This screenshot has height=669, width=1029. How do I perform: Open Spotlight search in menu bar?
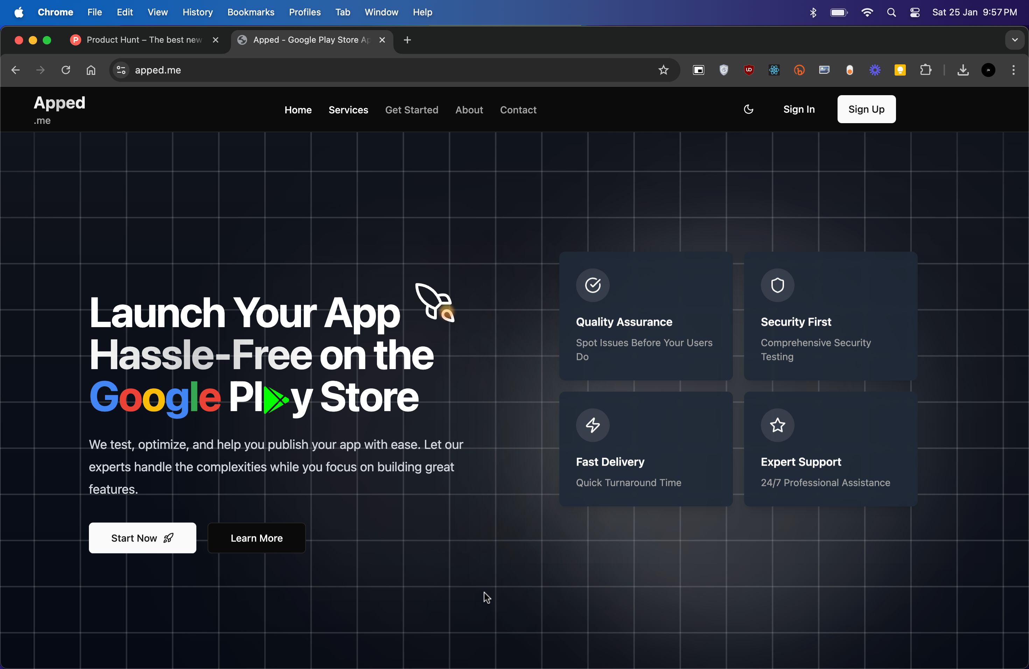click(x=891, y=12)
